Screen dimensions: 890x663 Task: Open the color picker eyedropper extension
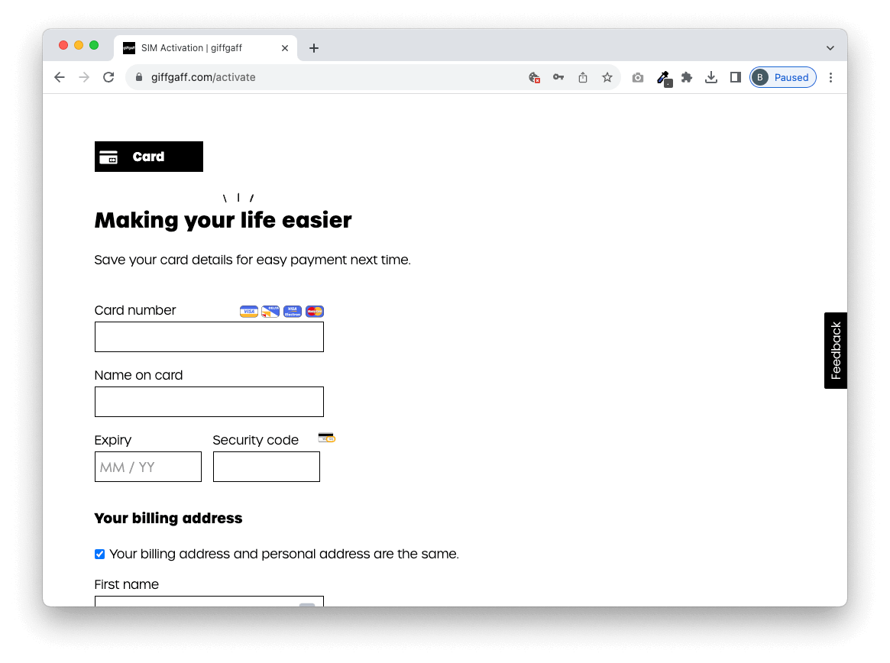point(664,79)
